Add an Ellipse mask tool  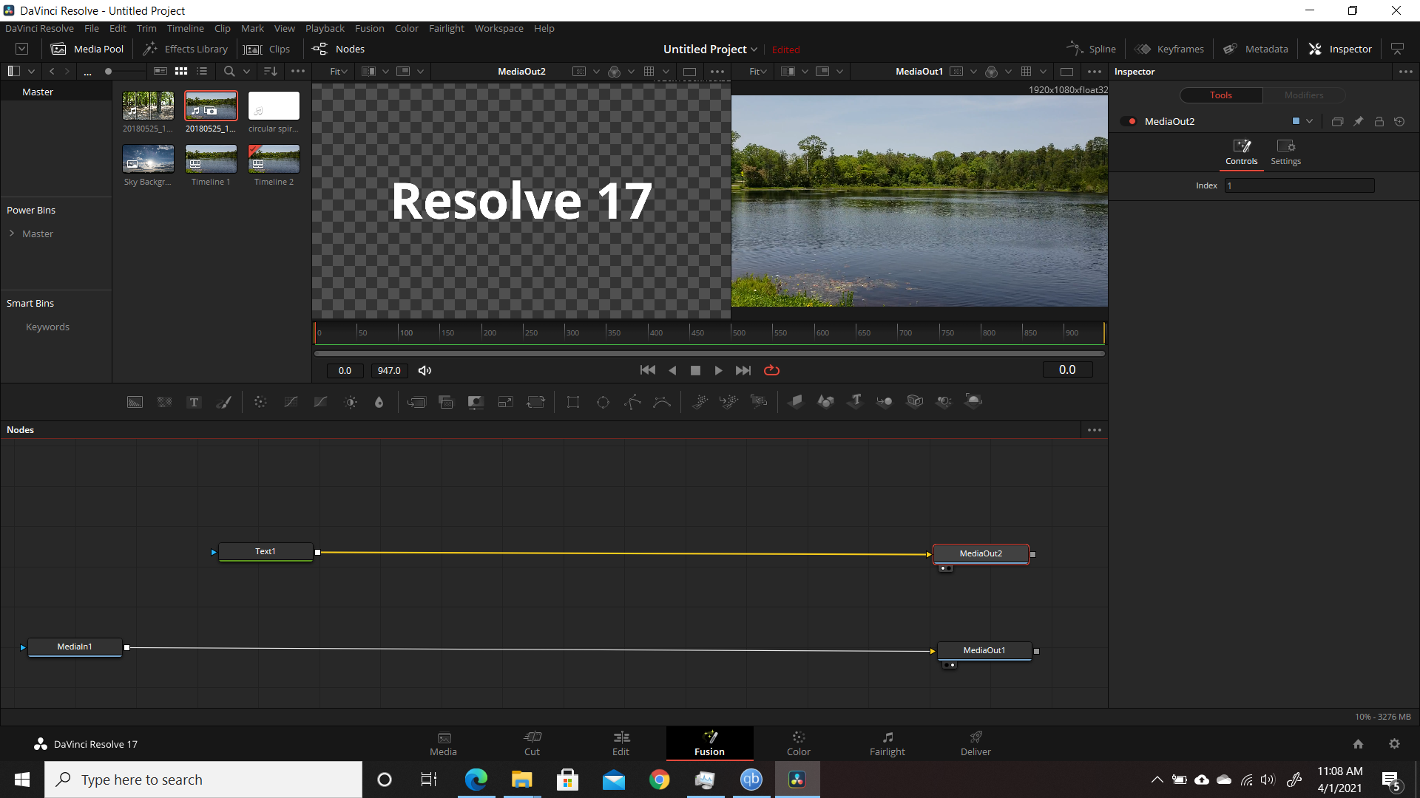click(x=603, y=402)
